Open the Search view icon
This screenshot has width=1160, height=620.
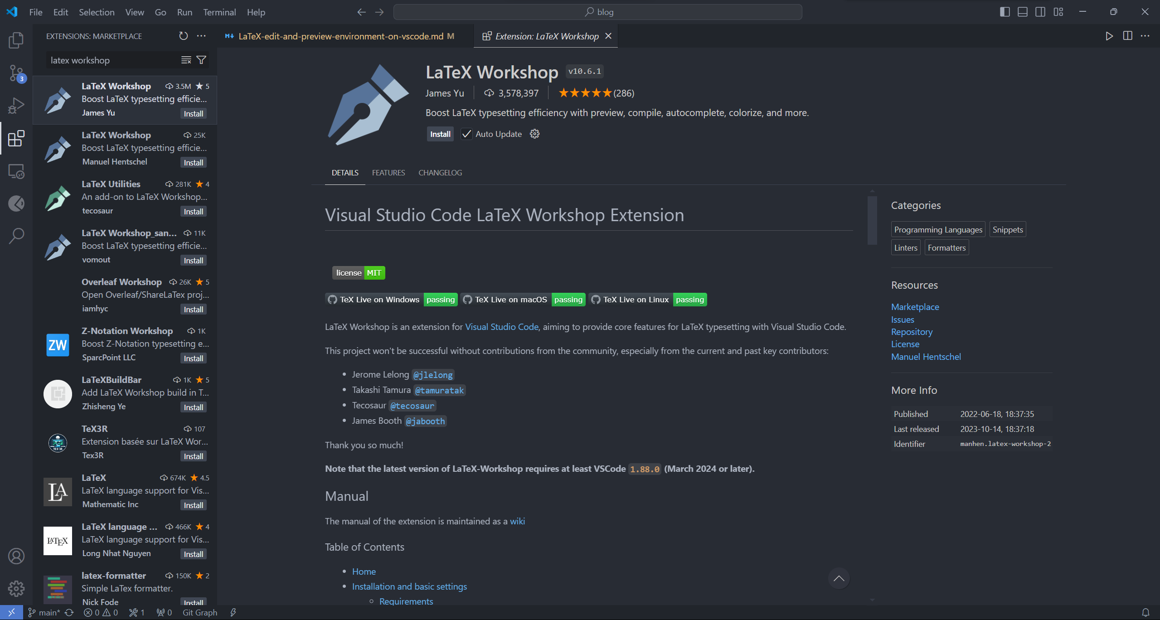16,236
